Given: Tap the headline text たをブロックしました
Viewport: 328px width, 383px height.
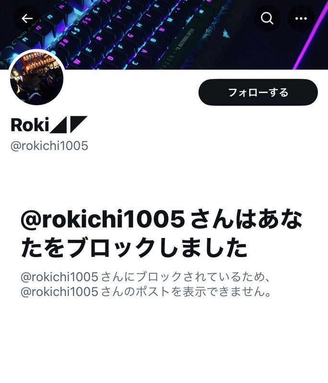Looking at the screenshot, I should point(134,248).
